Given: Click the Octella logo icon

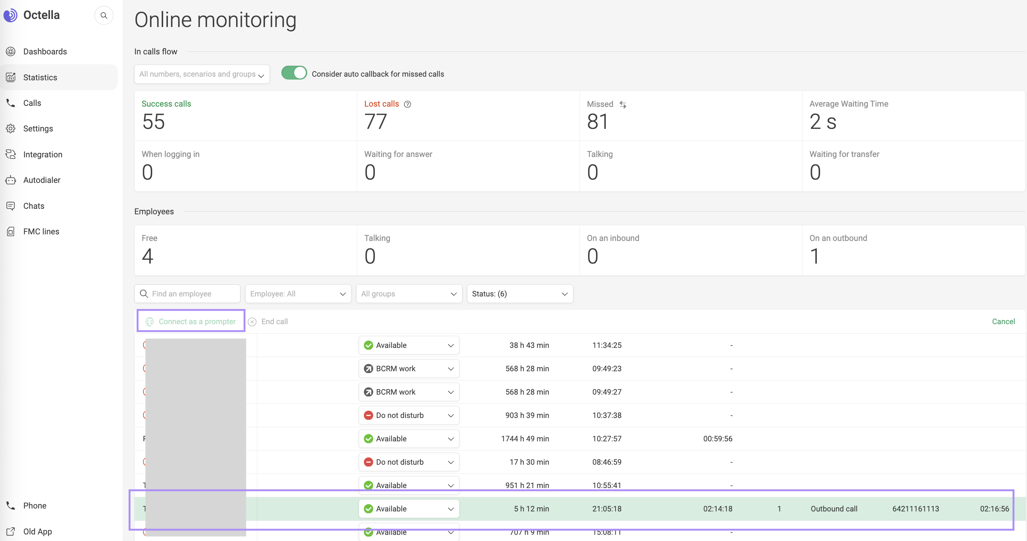Looking at the screenshot, I should tap(10, 15).
